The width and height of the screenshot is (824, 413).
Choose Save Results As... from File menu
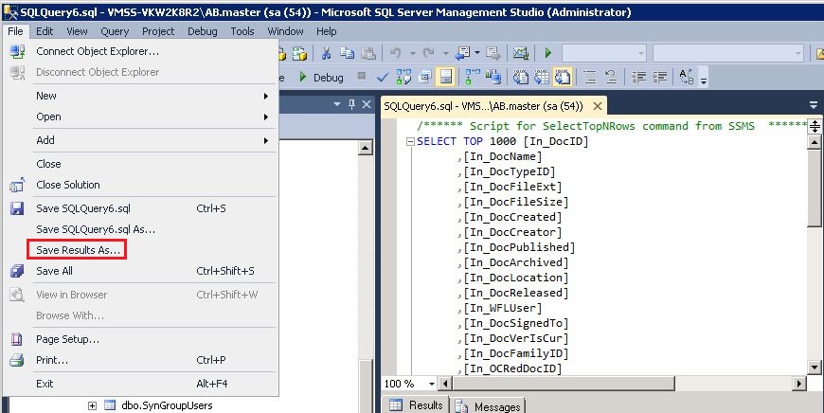[x=78, y=250]
